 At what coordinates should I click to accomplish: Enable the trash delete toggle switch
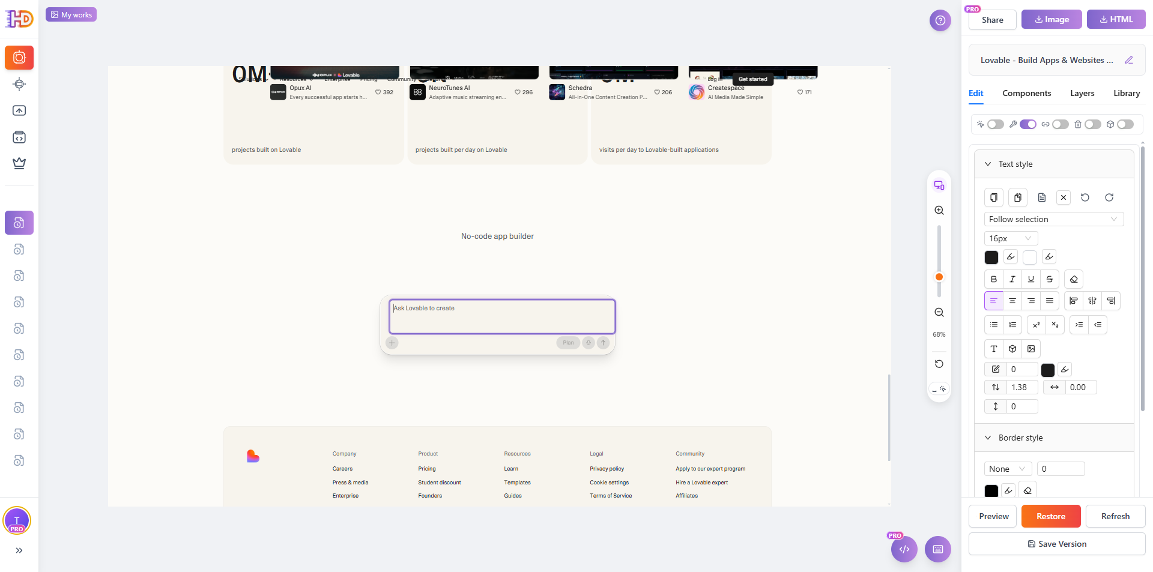[1092, 124]
